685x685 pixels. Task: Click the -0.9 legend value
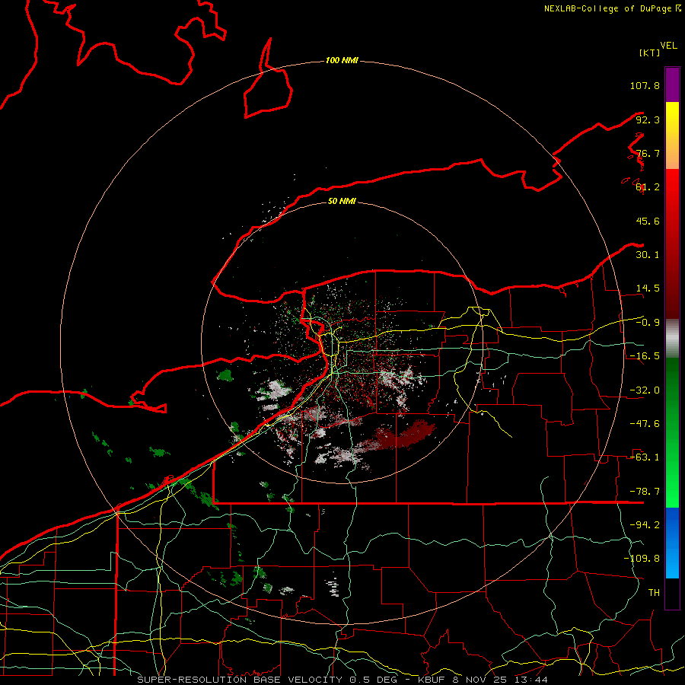648,323
